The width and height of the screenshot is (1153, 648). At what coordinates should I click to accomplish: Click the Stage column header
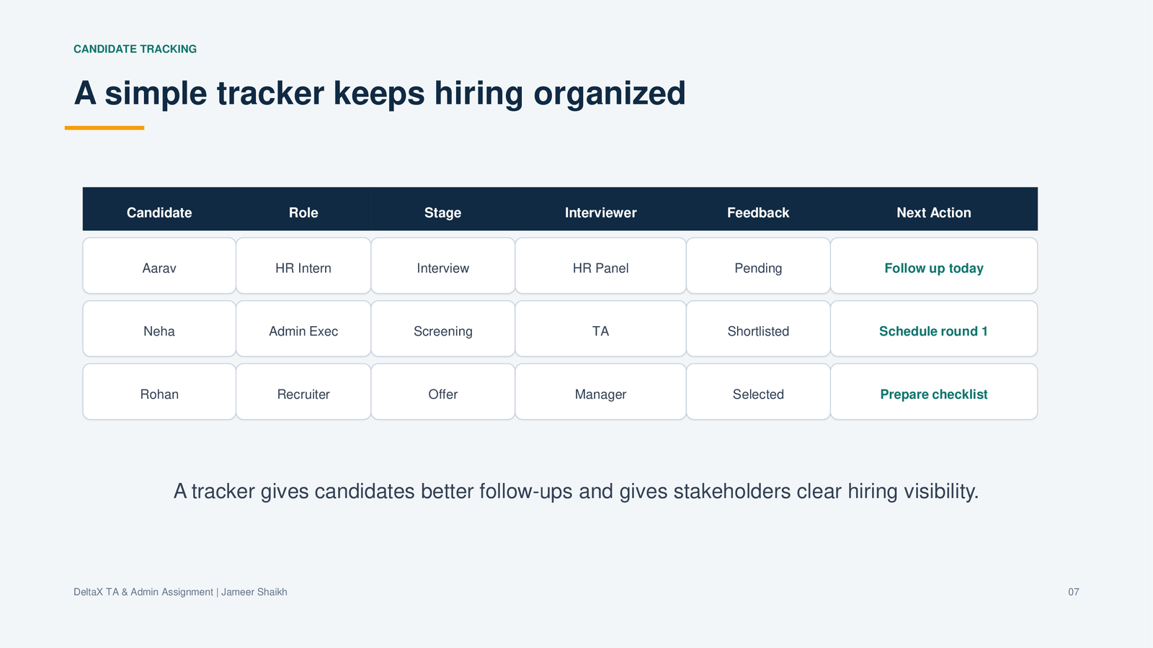pos(442,212)
